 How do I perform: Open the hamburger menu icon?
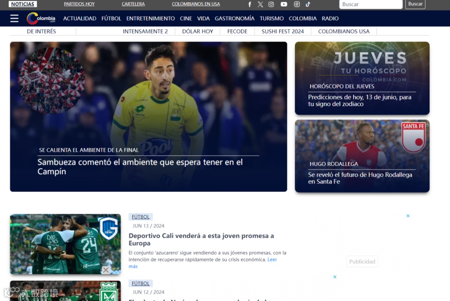(x=14, y=18)
